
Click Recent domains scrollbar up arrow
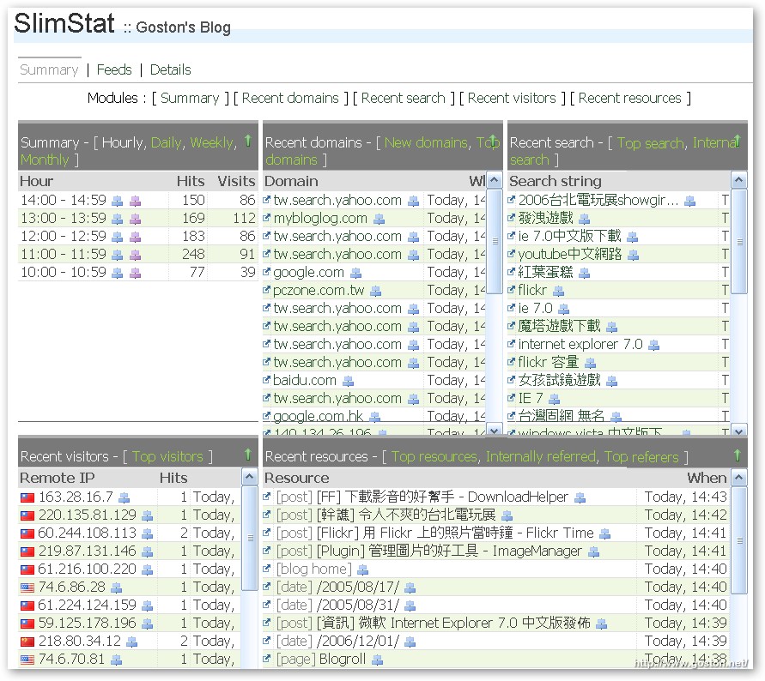coord(495,180)
